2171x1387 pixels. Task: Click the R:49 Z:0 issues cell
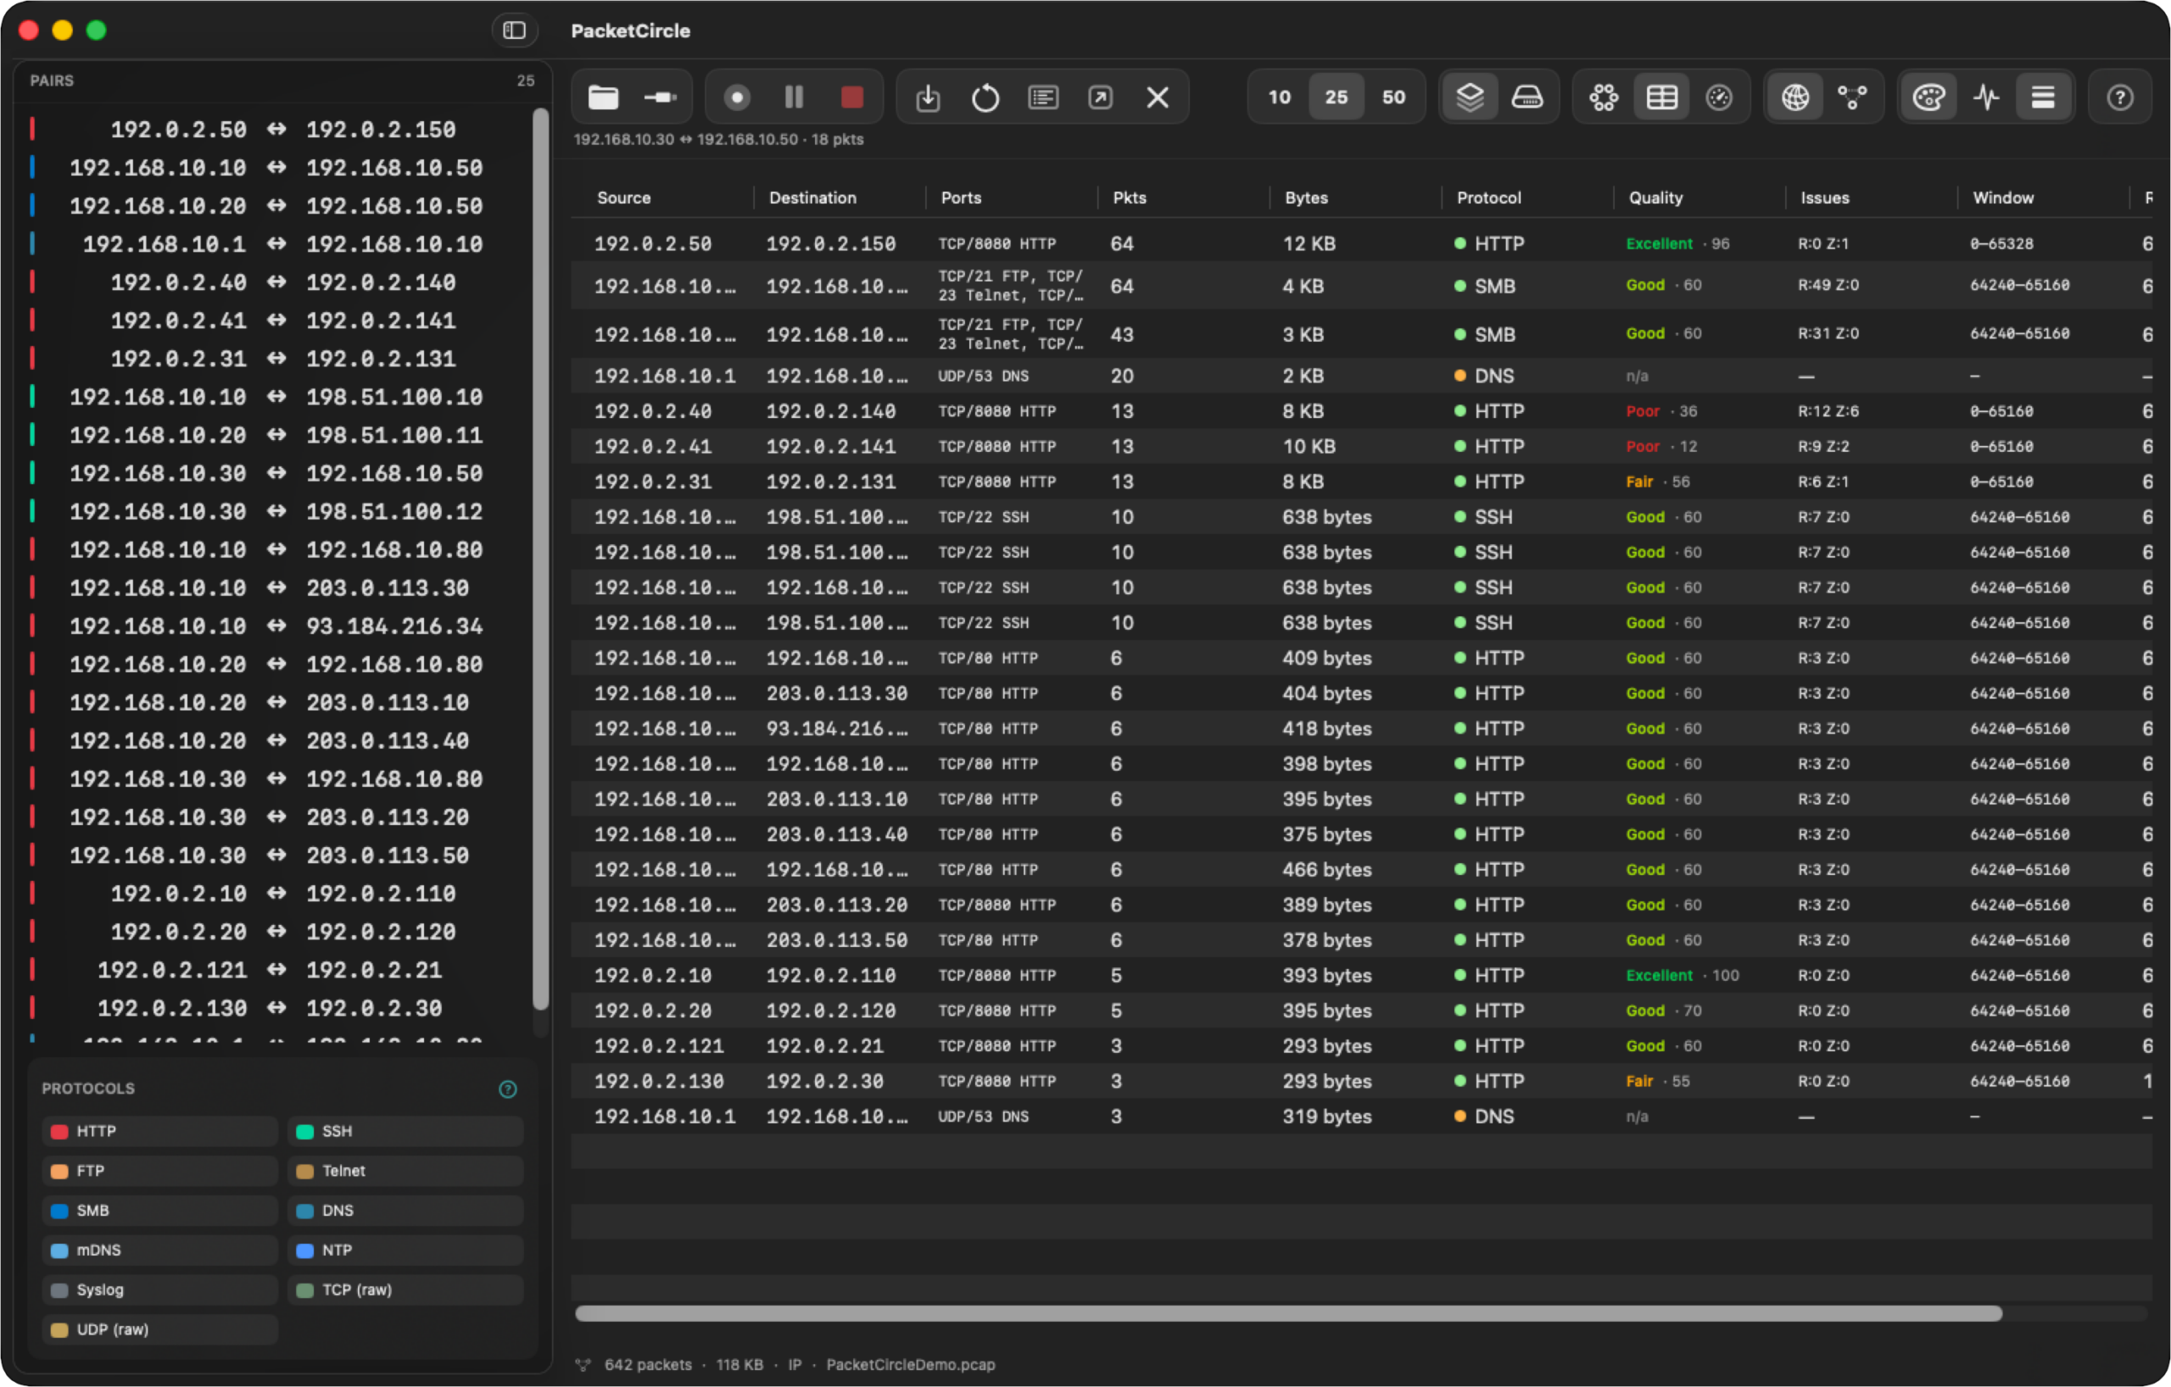1828,285
